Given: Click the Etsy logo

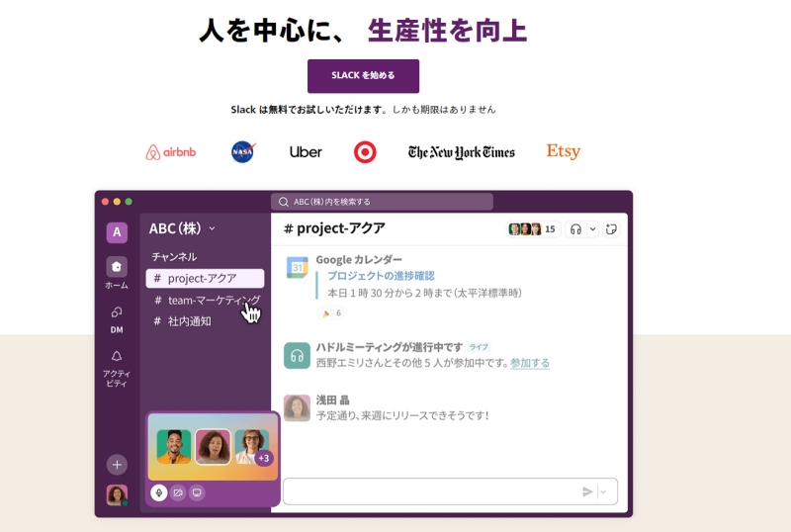Looking at the screenshot, I should point(564,151).
